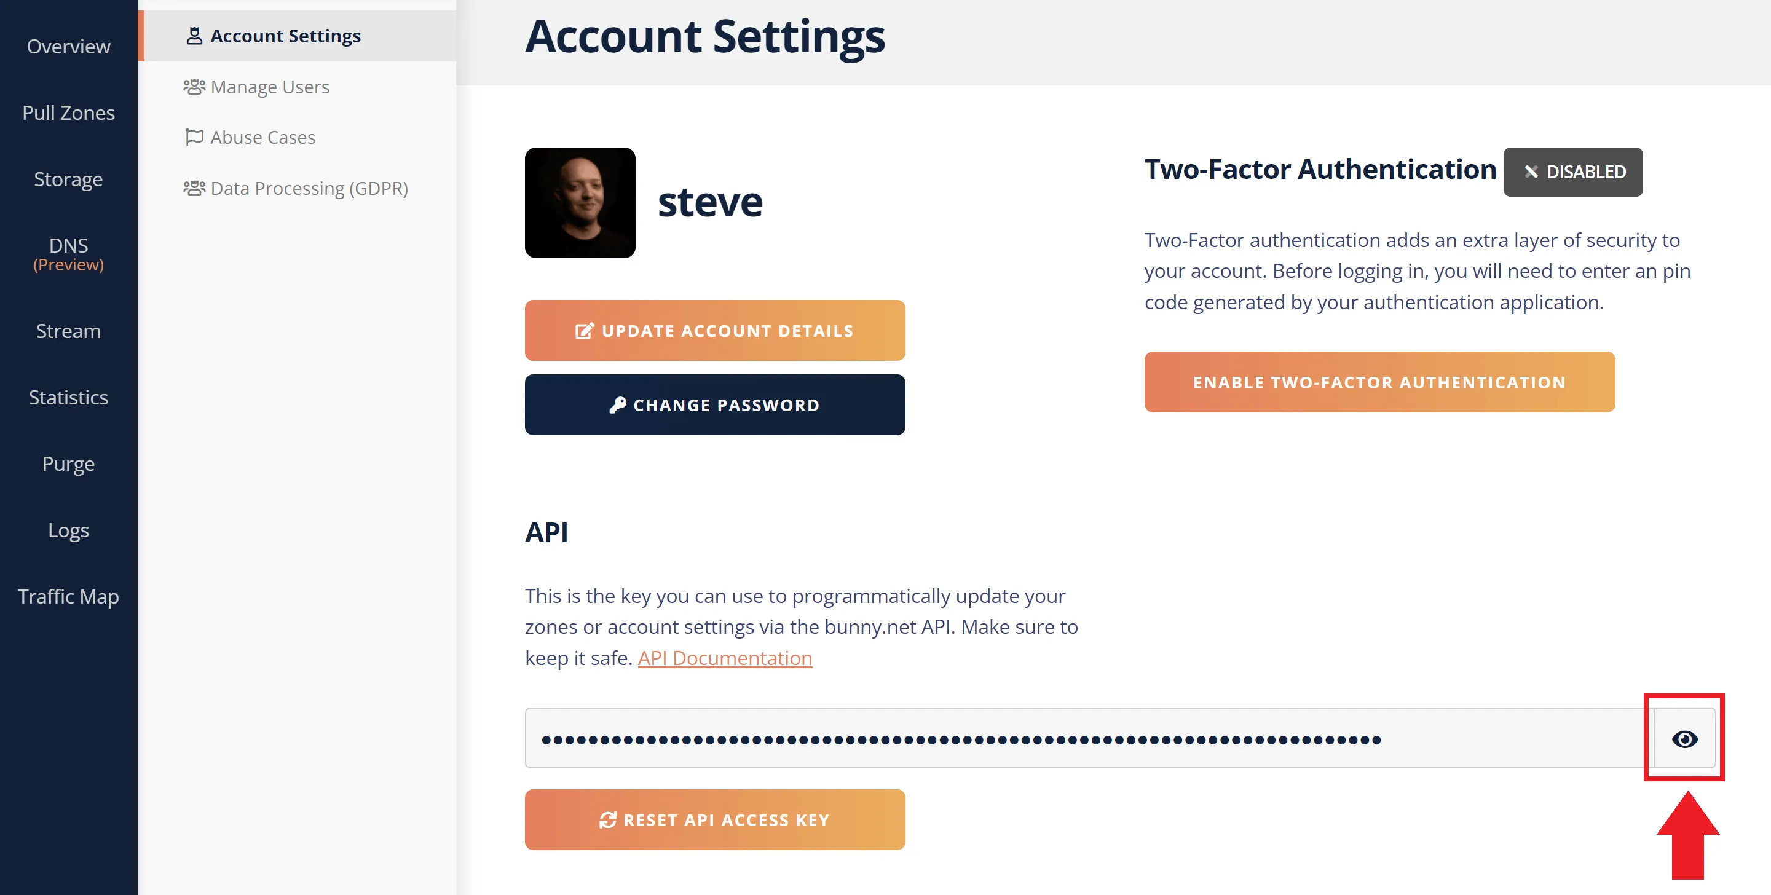The image size is (1771, 895).
Task: Click the Data Processing (GDPR) icon
Action: pyautogui.click(x=194, y=187)
